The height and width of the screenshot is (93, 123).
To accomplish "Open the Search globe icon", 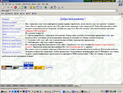I will coord(25,7).
